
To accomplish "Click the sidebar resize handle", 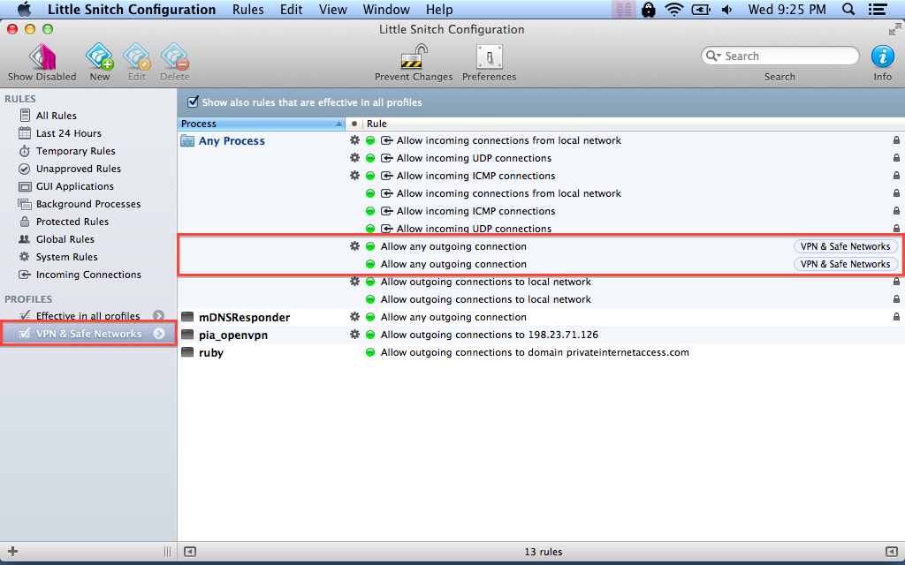I will tap(167, 552).
